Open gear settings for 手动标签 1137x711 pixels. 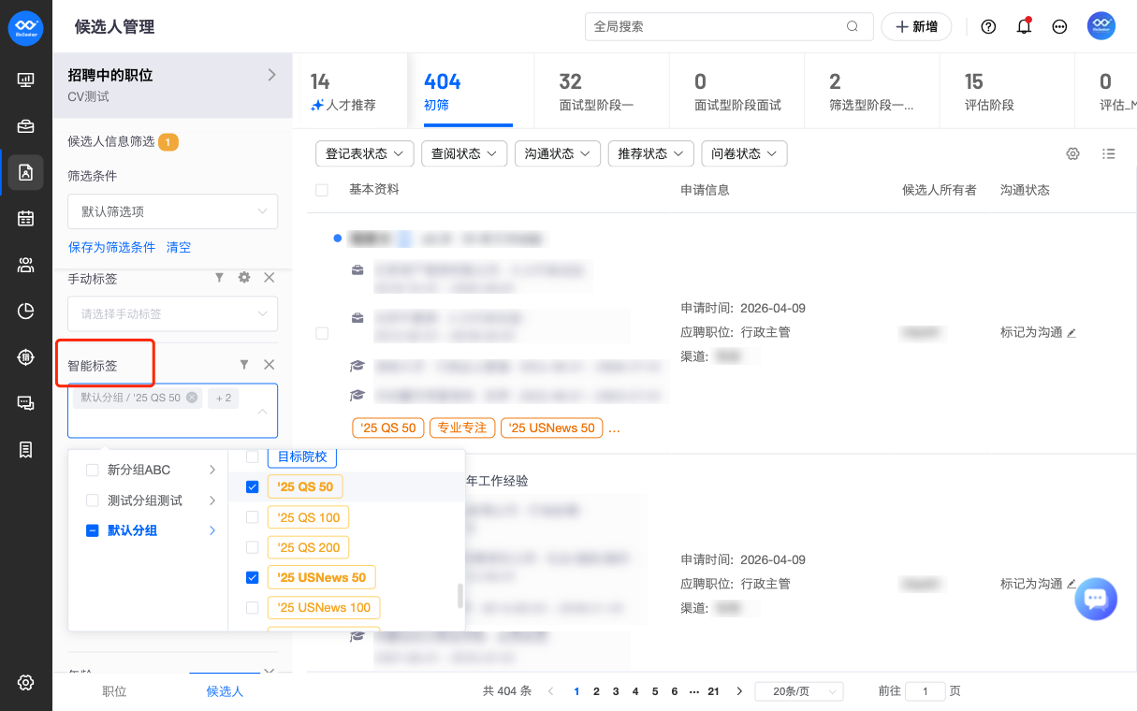244,278
